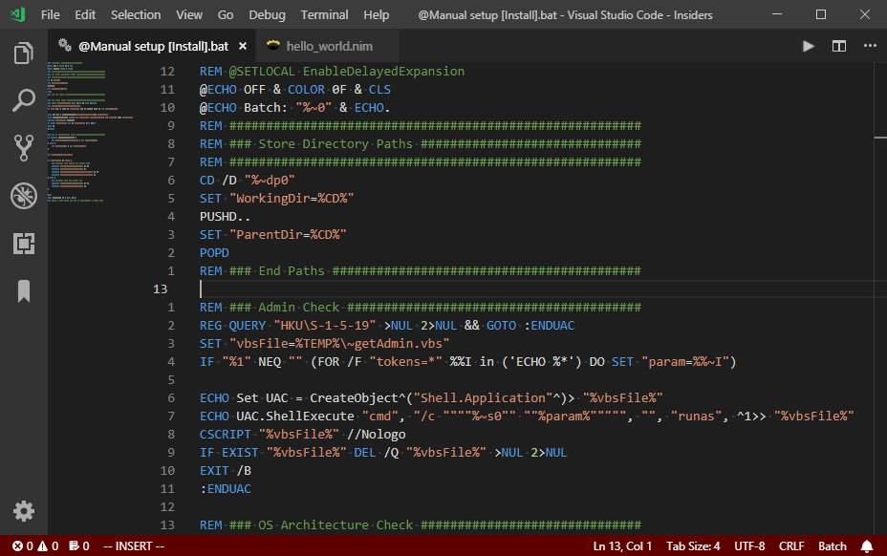The image size is (887, 556).
Task: Open the Extensions view
Action: click(x=24, y=244)
